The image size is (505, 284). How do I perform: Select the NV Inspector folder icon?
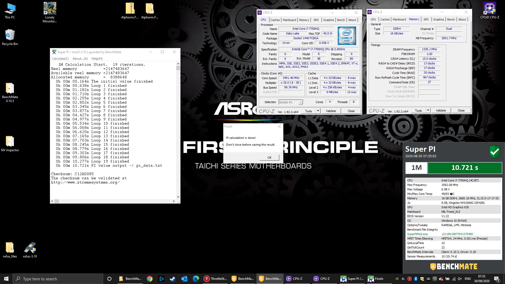10,144
